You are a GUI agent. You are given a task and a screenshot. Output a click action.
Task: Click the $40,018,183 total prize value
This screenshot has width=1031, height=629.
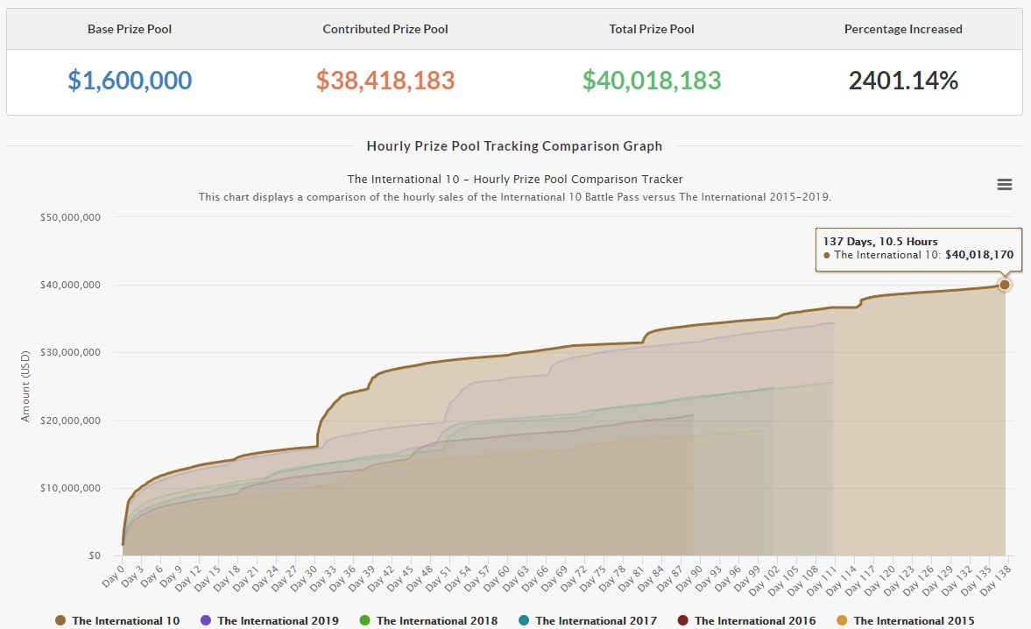click(652, 81)
